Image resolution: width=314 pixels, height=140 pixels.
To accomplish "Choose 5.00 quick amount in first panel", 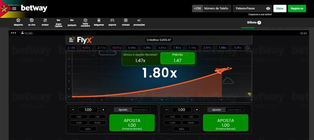I will pyautogui.click(x=79, y=123).
